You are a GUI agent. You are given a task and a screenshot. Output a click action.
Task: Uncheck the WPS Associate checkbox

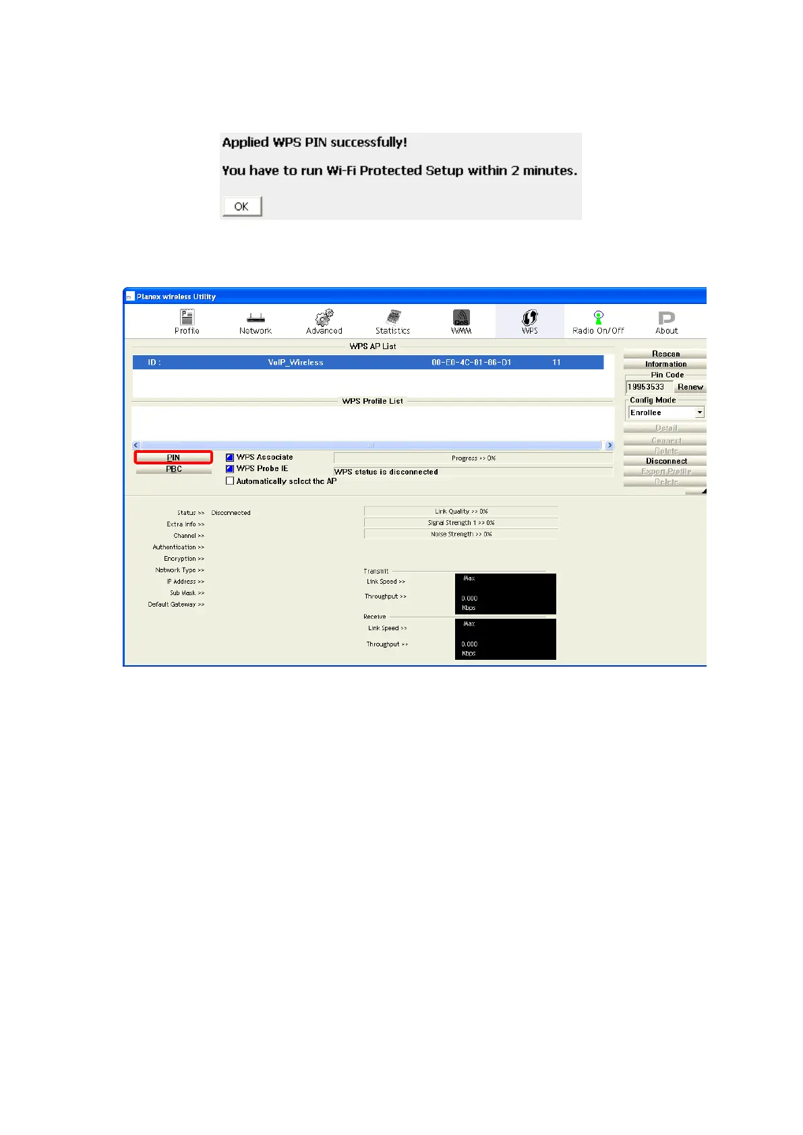click(230, 458)
